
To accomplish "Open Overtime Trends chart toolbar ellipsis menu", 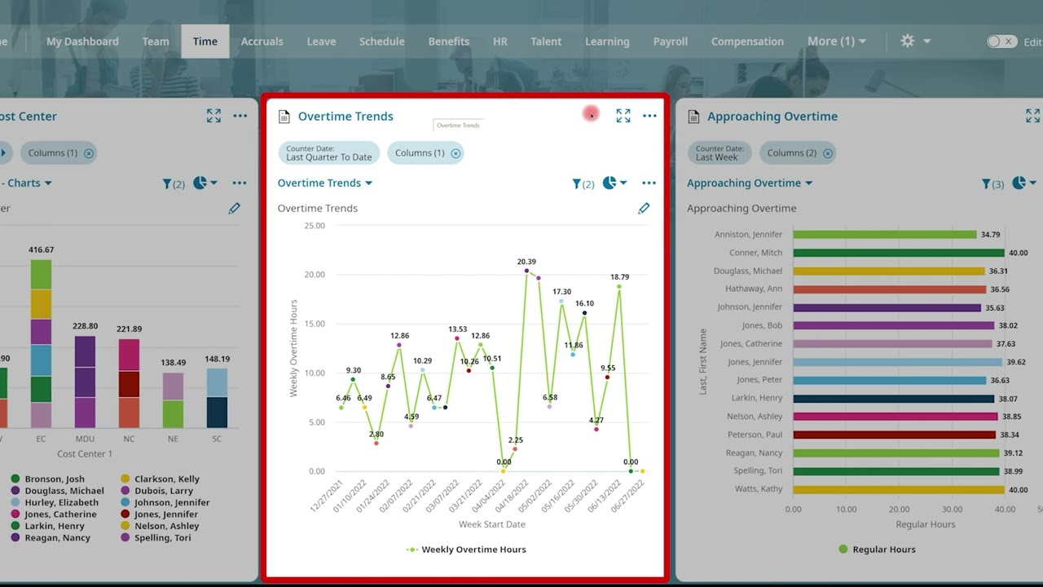I will tap(649, 183).
